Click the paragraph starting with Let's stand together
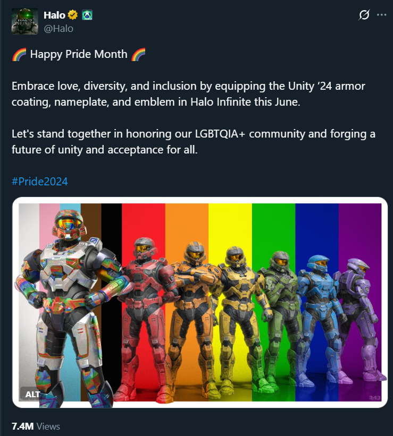The image size is (393, 436). click(194, 142)
